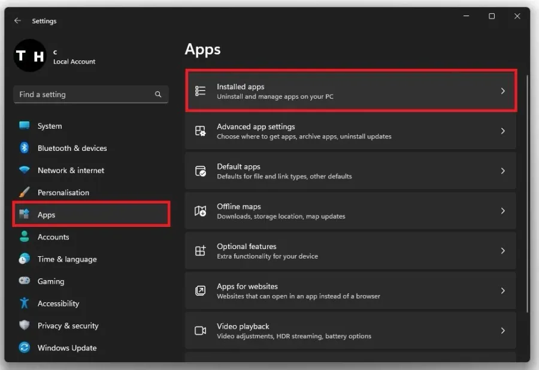Click the Video playback camera icon

click(201, 330)
